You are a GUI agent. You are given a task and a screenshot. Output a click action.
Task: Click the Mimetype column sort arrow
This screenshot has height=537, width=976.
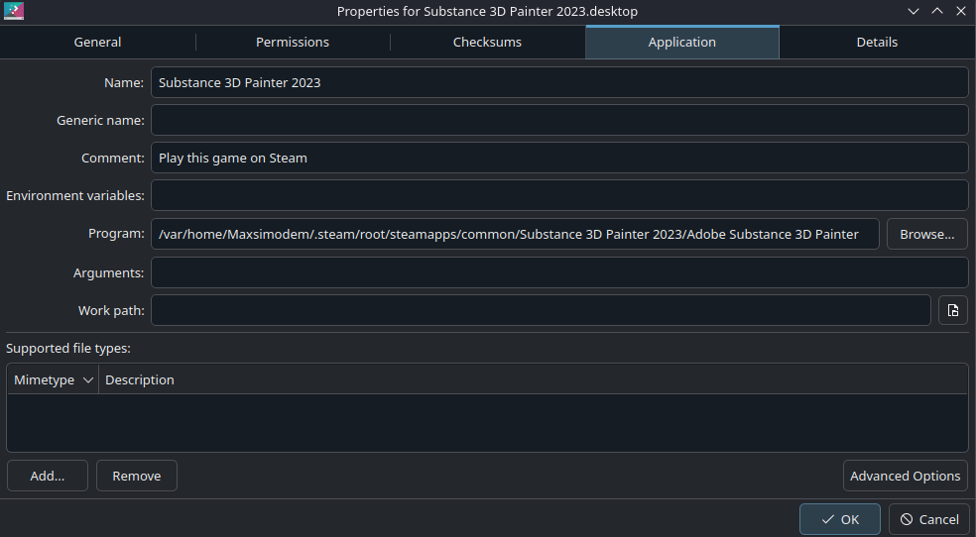(87, 379)
